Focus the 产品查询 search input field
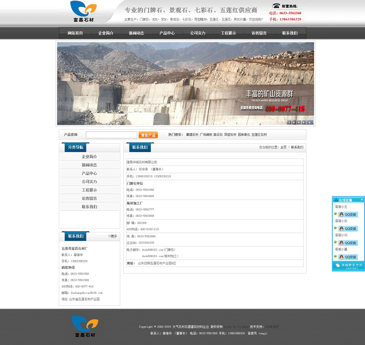365x345 pixels. point(111,135)
